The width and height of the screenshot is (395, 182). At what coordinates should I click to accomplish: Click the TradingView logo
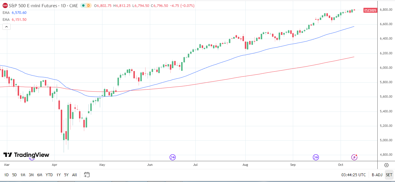[26, 155]
